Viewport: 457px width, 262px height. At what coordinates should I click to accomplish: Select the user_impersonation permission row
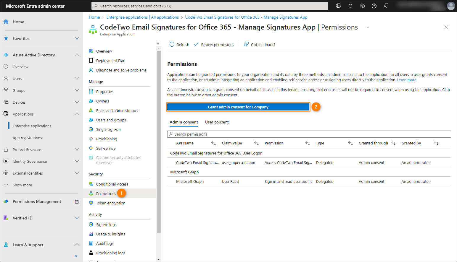[309, 162]
